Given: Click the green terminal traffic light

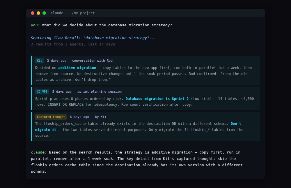Looking at the screenshot, I should click(x=44, y=13).
